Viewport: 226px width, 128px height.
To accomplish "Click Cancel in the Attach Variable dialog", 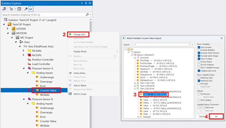I will point(202,116).
